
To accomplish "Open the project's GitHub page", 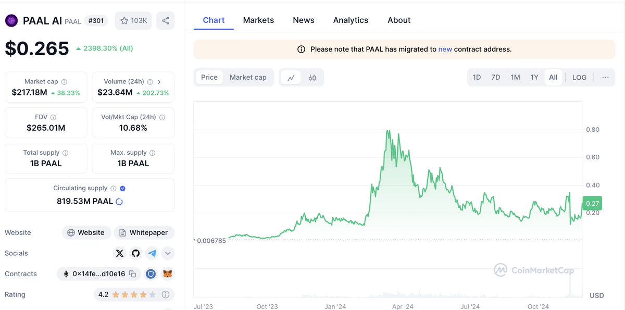I will point(135,253).
